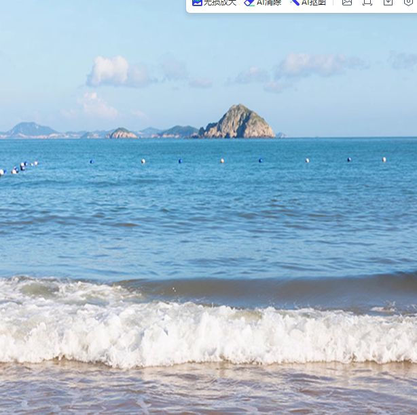417x415 pixels.
Task: Open the hexagon settings icon
Action: pyautogui.click(x=409, y=3)
